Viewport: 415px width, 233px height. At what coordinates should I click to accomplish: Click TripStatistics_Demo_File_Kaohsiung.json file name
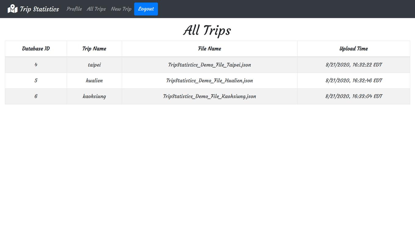tap(210, 97)
